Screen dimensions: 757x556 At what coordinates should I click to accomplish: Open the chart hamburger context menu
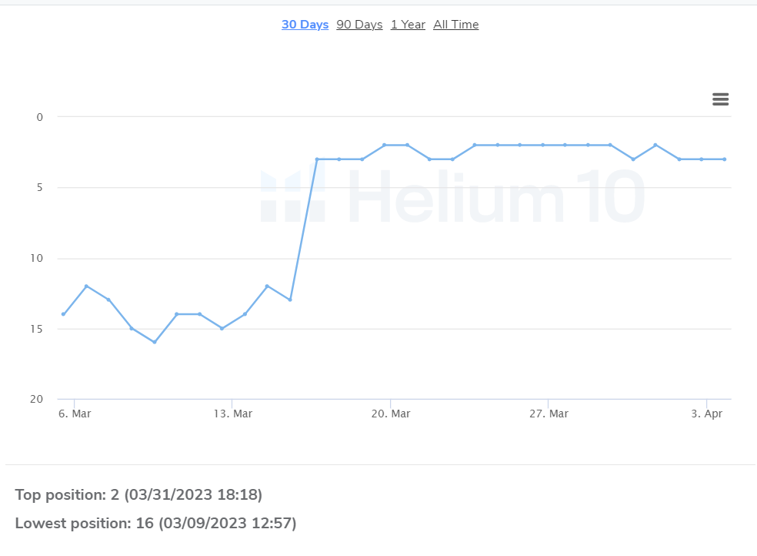coord(720,99)
